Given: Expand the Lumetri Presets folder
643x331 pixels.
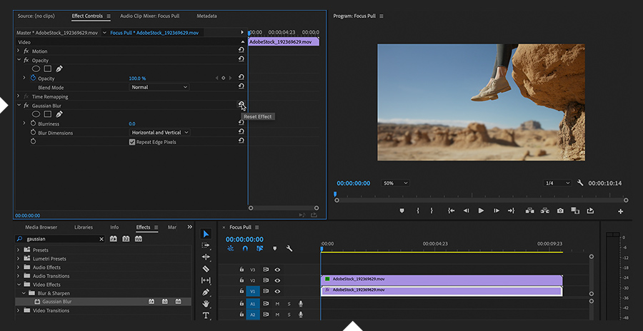Looking at the screenshot, I should coord(19,258).
